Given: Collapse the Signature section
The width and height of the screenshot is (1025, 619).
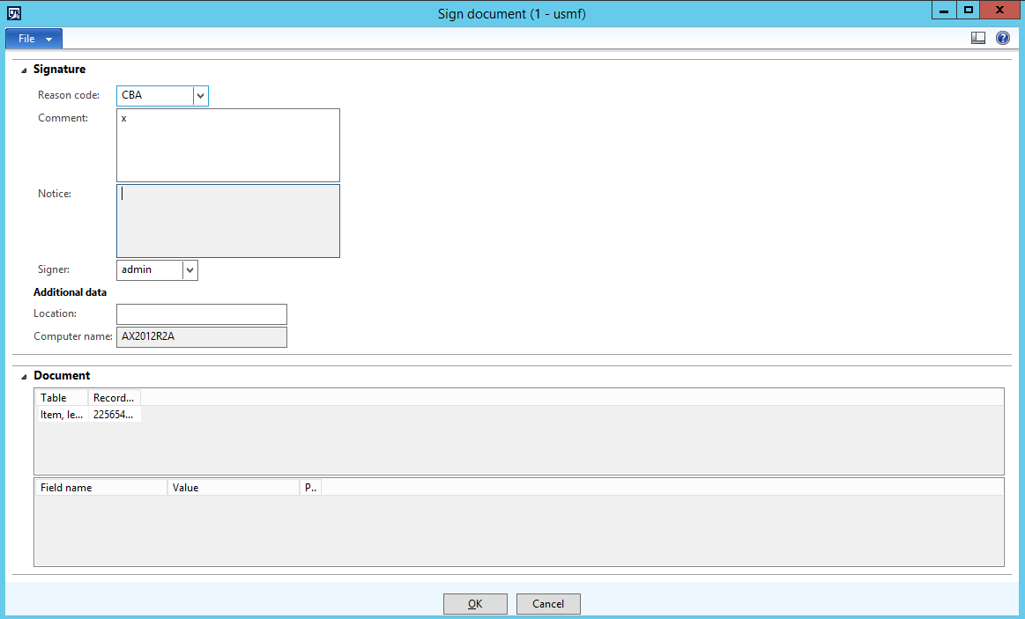Looking at the screenshot, I should [24, 70].
